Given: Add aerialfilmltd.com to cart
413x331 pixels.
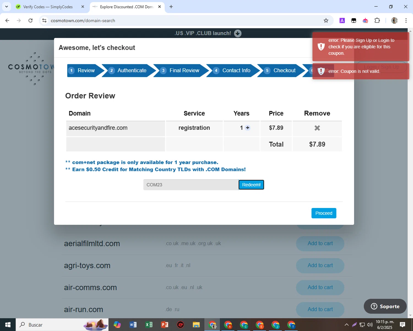Looking at the screenshot, I should 320,244.
